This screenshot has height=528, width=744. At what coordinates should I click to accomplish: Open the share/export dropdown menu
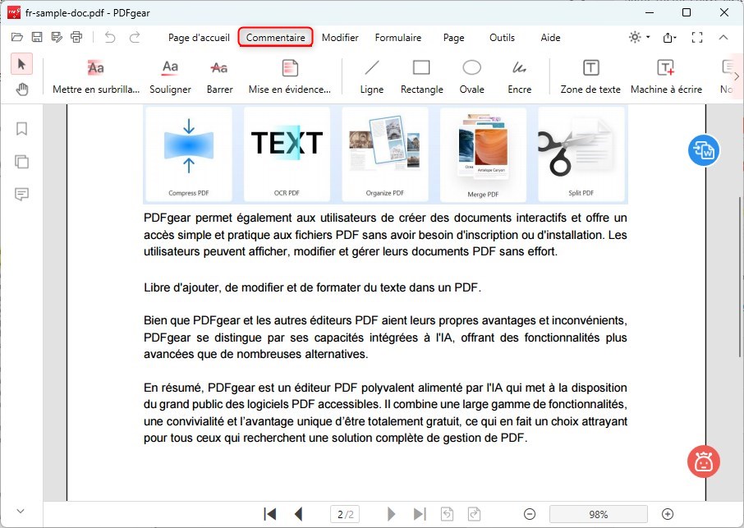pos(668,38)
